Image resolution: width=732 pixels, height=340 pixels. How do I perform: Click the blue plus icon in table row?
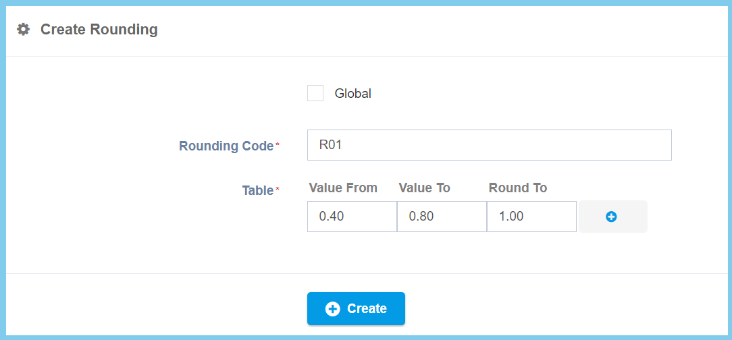[x=611, y=217]
